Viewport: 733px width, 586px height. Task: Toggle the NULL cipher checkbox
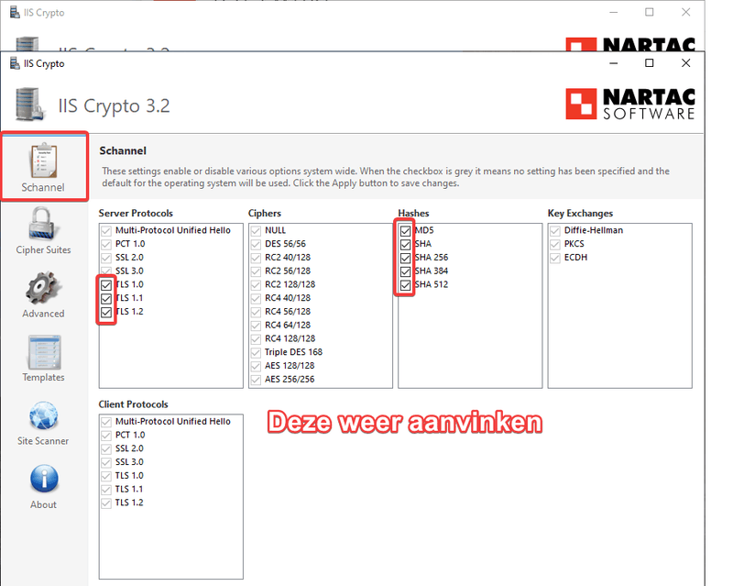256,231
